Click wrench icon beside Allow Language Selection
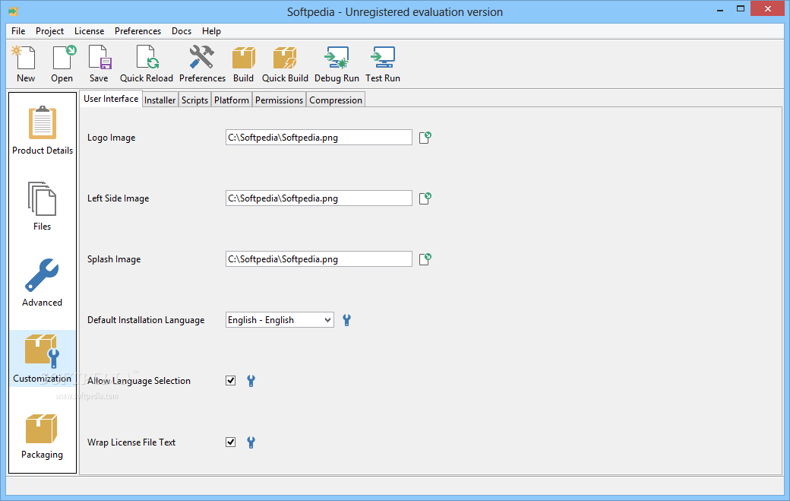Image resolution: width=790 pixels, height=501 pixels. (x=251, y=381)
